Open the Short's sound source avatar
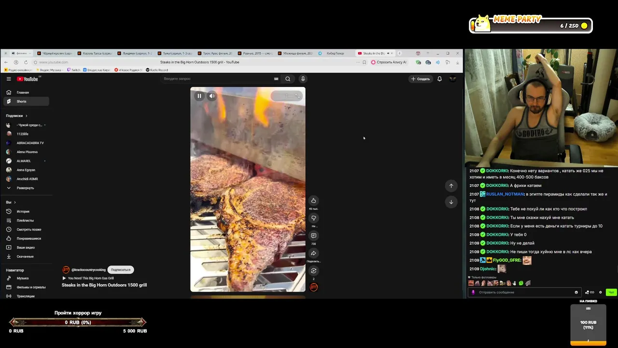The image size is (618, 348). pyautogui.click(x=314, y=287)
